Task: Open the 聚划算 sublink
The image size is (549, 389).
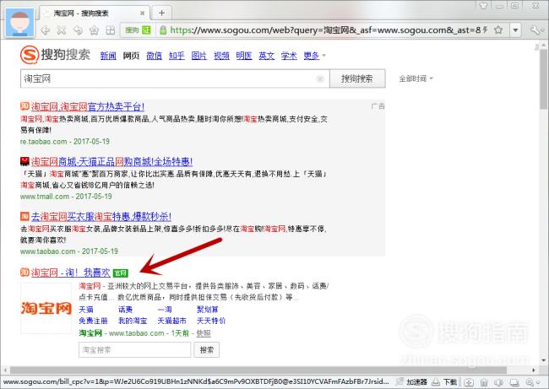Action: coord(208,309)
